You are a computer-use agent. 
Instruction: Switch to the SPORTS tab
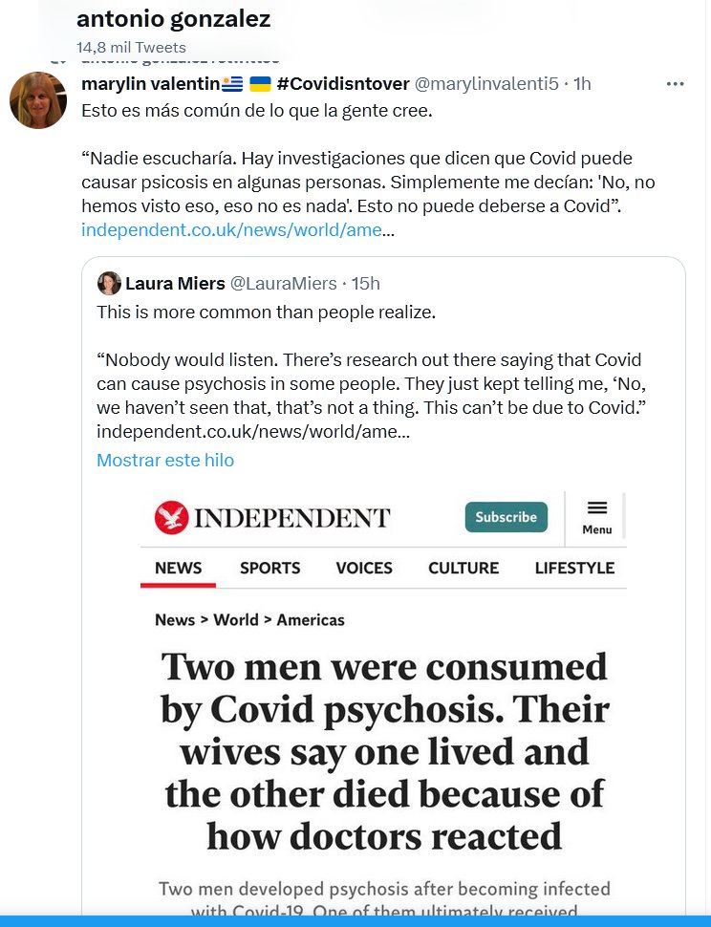[x=269, y=568]
